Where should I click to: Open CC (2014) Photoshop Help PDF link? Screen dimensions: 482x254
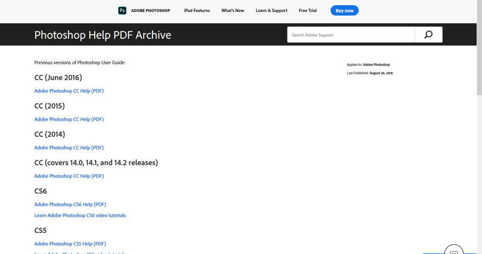pos(69,148)
